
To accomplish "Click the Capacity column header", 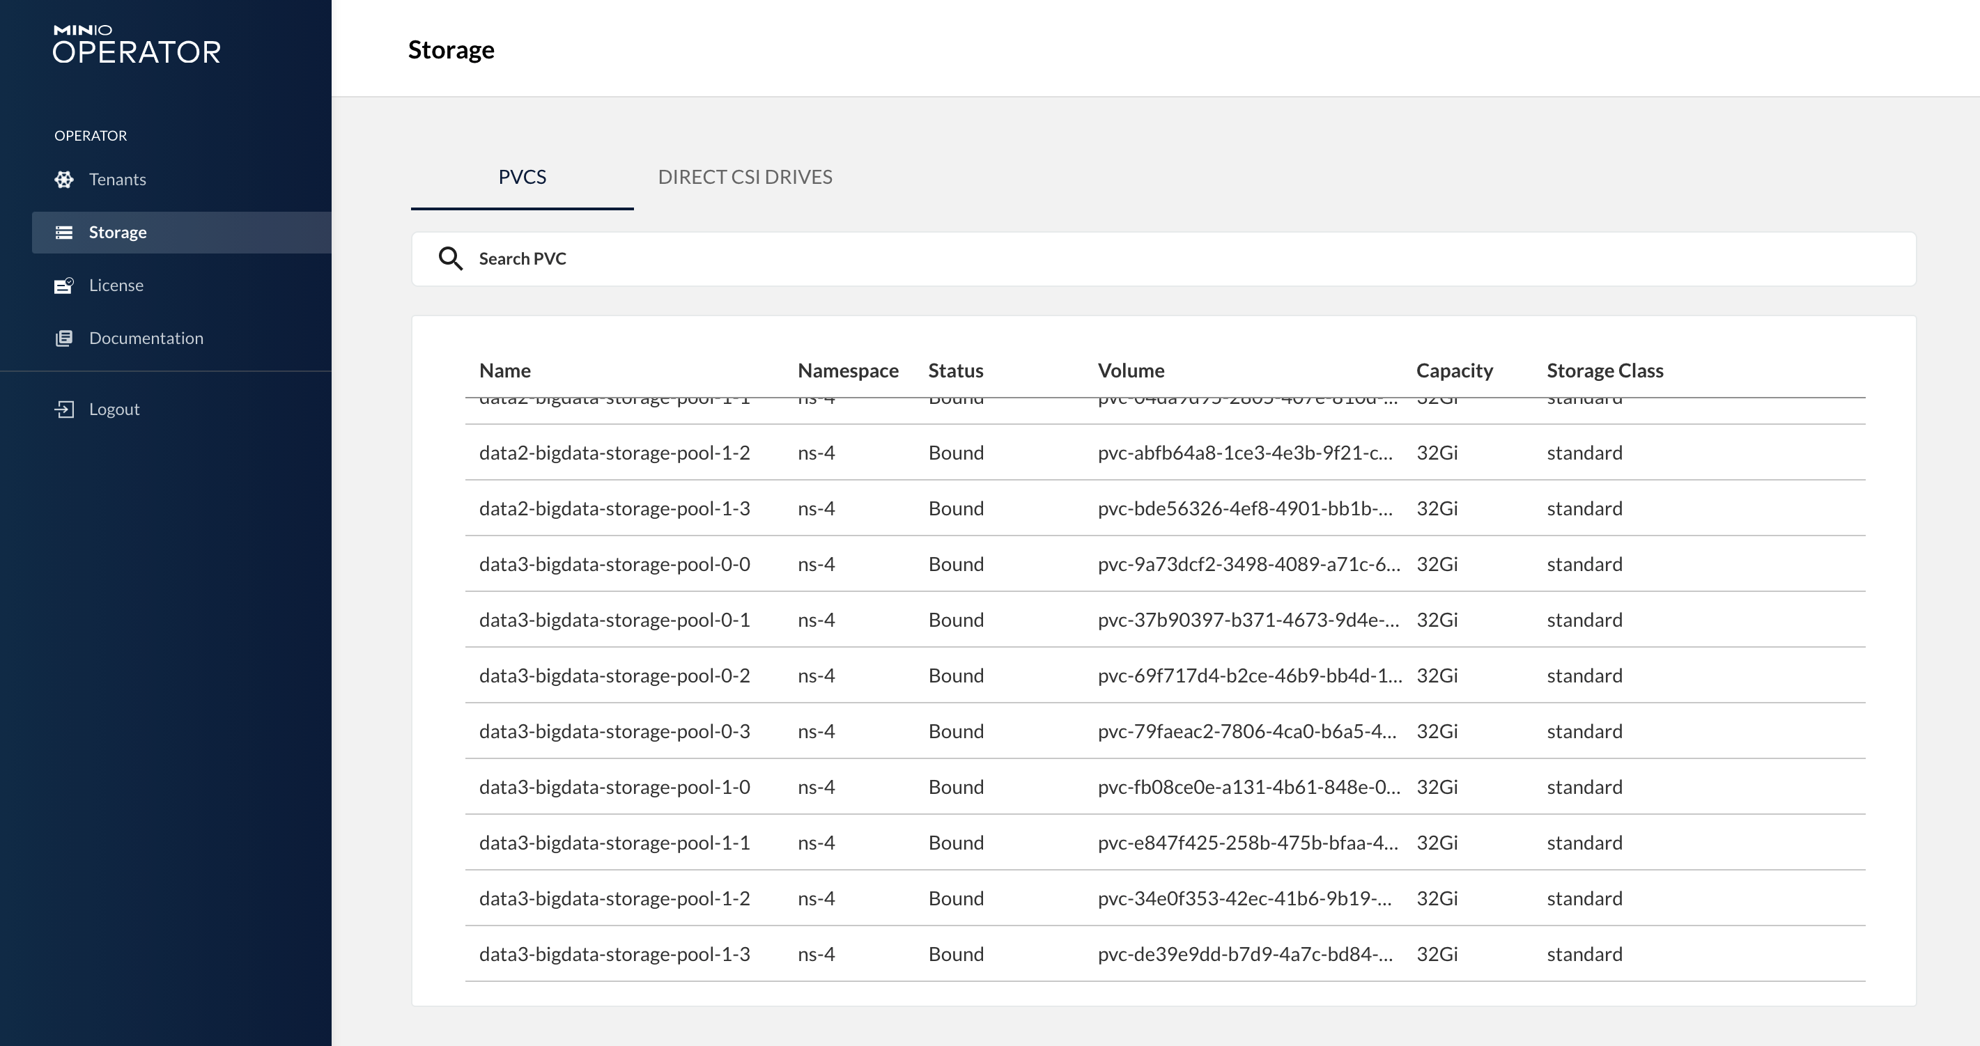I will [x=1453, y=370].
